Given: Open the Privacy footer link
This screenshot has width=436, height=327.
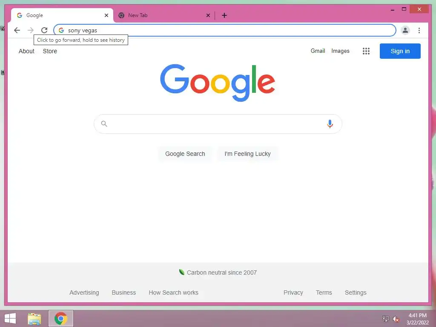Looking at the screenshot, I should pyautogui.click(x=293, y=293).
